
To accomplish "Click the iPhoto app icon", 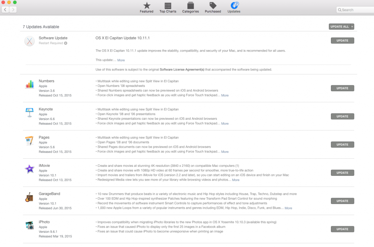I will coord(30,225).
